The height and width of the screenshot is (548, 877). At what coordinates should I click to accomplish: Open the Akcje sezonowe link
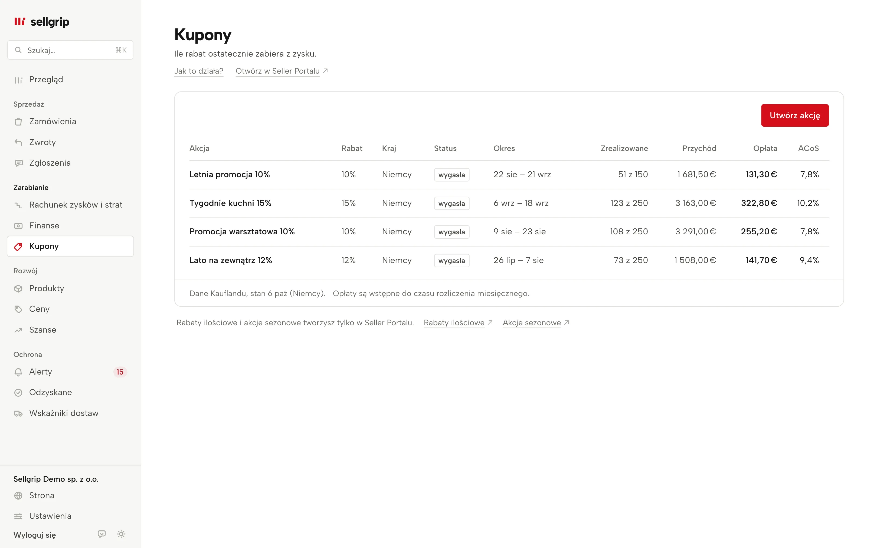tap(532, 323)
